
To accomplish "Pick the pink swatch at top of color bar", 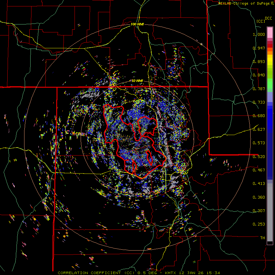I will pyautogui.click(x=270, y=32).
